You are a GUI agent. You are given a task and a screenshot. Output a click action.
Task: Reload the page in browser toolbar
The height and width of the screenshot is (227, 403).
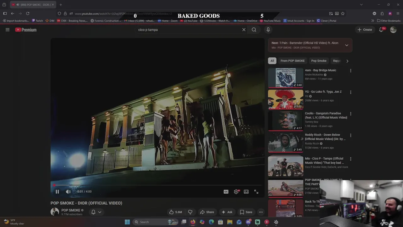pyautogui.click(x=28, y=14)
